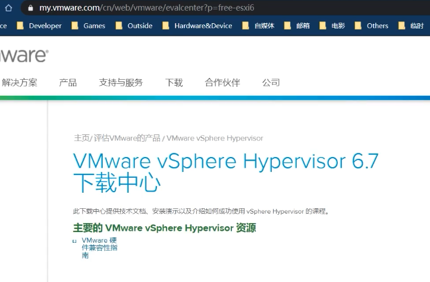
Task: Click the VMware logo
Action: coord(24,56)
